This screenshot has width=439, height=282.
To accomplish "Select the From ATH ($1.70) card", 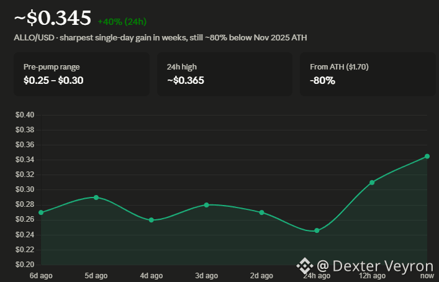I will [368, 74].
